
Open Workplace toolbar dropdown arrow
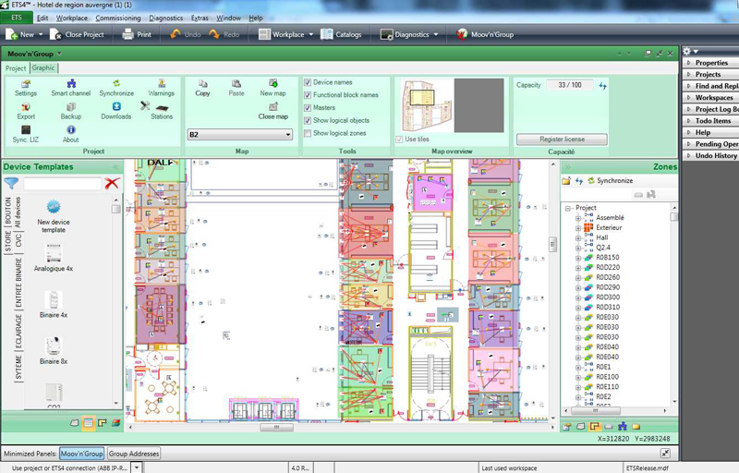pyautogui.click(x=311, y=34)
